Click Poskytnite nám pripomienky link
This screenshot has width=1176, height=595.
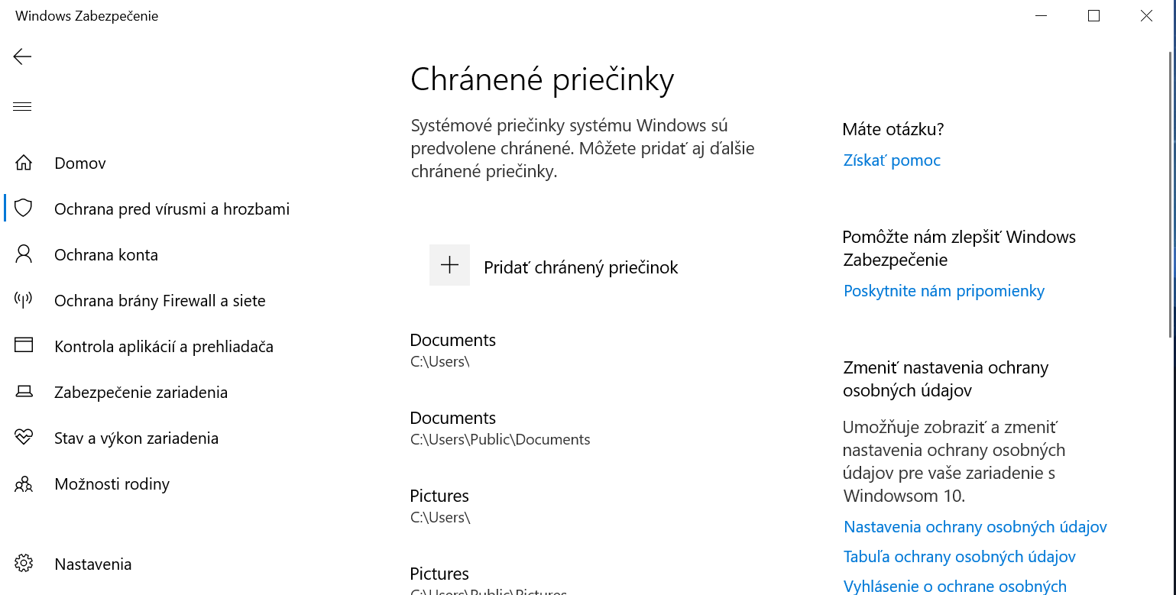pyautogui.click(x=944, y=291)
